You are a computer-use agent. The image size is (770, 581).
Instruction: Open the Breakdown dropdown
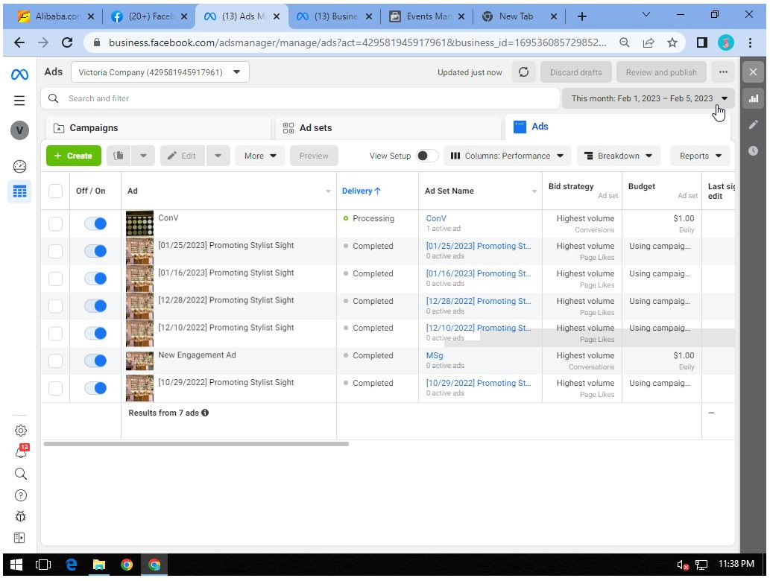click(x=618, y=156)
